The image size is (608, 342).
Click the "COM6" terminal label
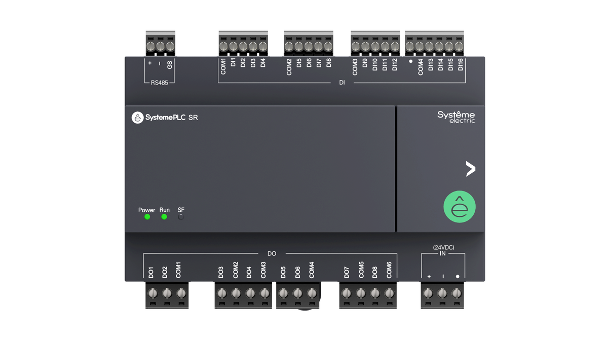(389, 270)
